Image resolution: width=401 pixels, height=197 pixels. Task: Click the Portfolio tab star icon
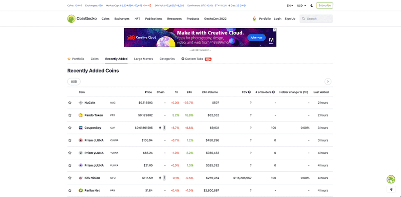pos(69,59)
